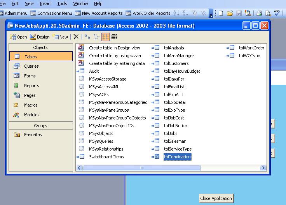Click the Save floppy disk icon

tap(239, 13)
